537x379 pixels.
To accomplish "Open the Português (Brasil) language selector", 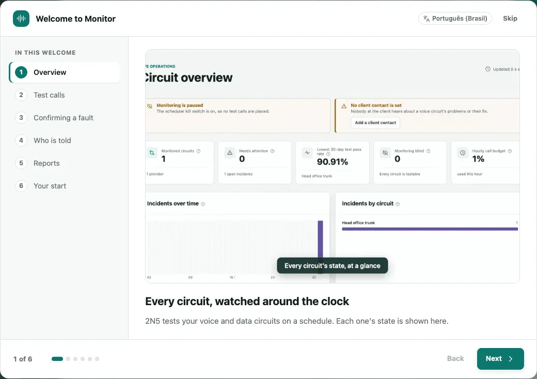I will [x=455, y=19].
